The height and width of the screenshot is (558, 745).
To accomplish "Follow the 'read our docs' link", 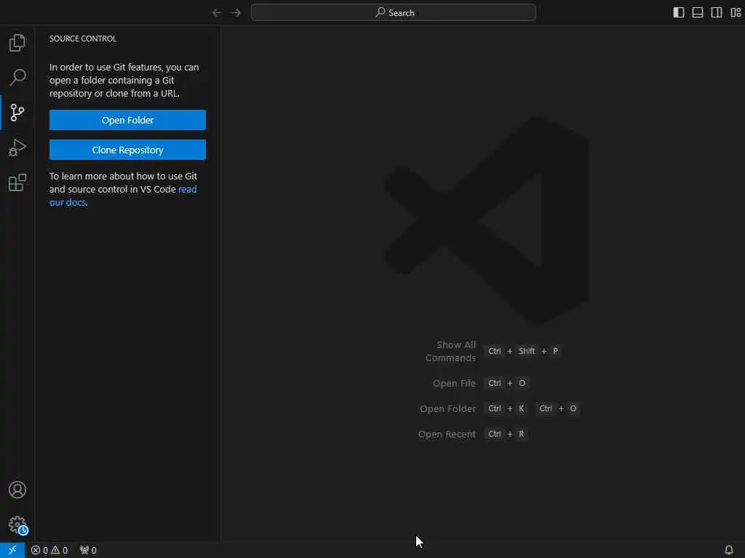I will coord(187,190).
